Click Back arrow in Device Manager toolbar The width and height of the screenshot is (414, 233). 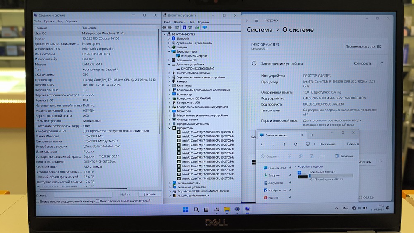point(164,27)
